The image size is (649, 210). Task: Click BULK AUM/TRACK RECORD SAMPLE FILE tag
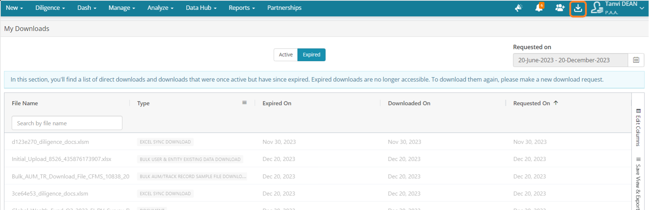192,177
